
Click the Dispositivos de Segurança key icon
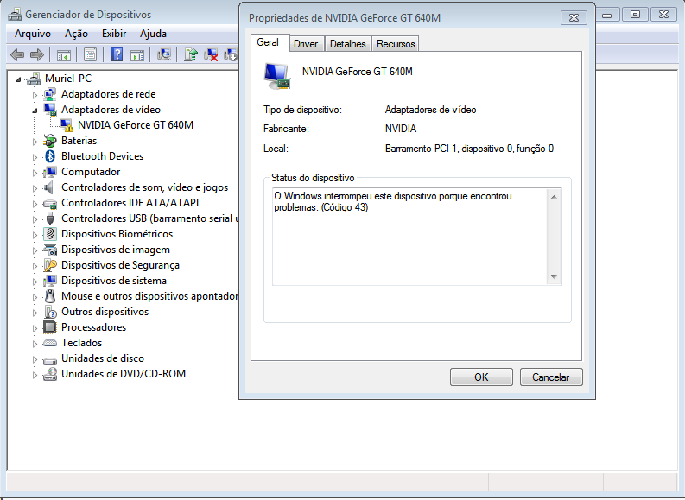click(x=50, y=265)
